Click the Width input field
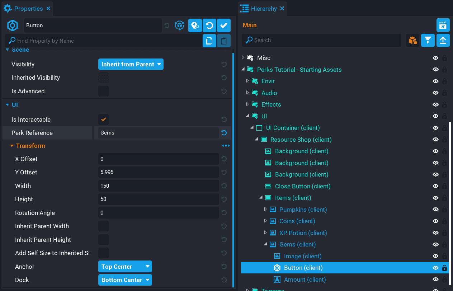Screen dimensions: 453x291 click(x=158, y=186)
